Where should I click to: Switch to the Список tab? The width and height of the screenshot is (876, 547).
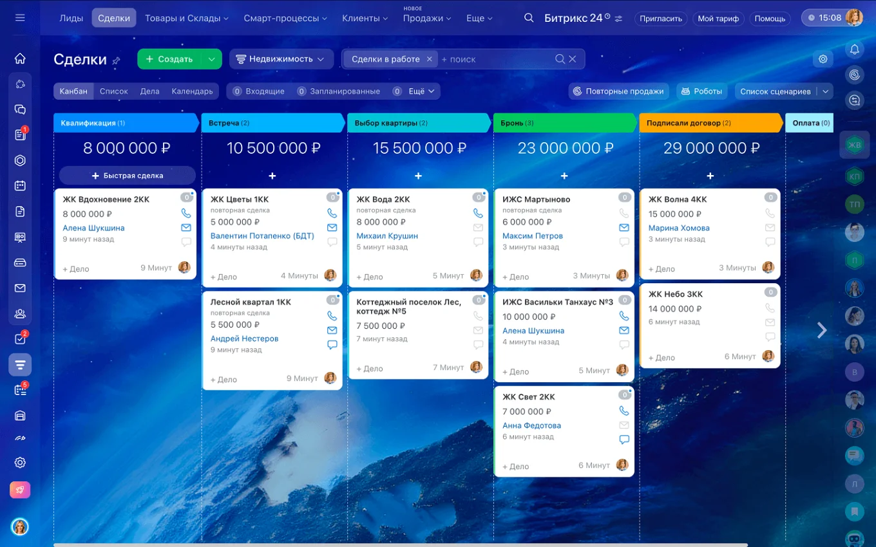point(114,91)
